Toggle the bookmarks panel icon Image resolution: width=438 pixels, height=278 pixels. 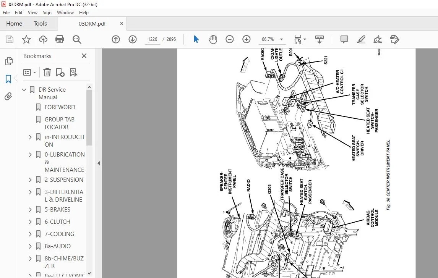pyautogui.click(x=8, y=79)
